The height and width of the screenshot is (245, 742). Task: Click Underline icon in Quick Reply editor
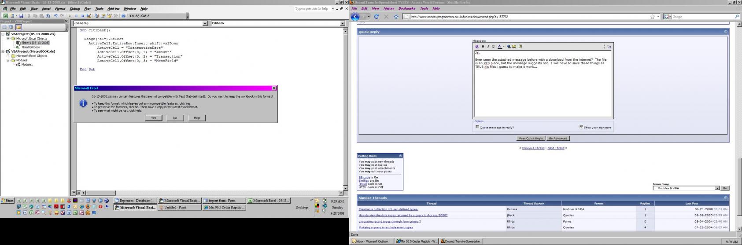(x=493, y=46)
